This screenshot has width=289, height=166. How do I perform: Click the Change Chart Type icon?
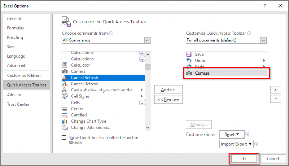point(65,121)
